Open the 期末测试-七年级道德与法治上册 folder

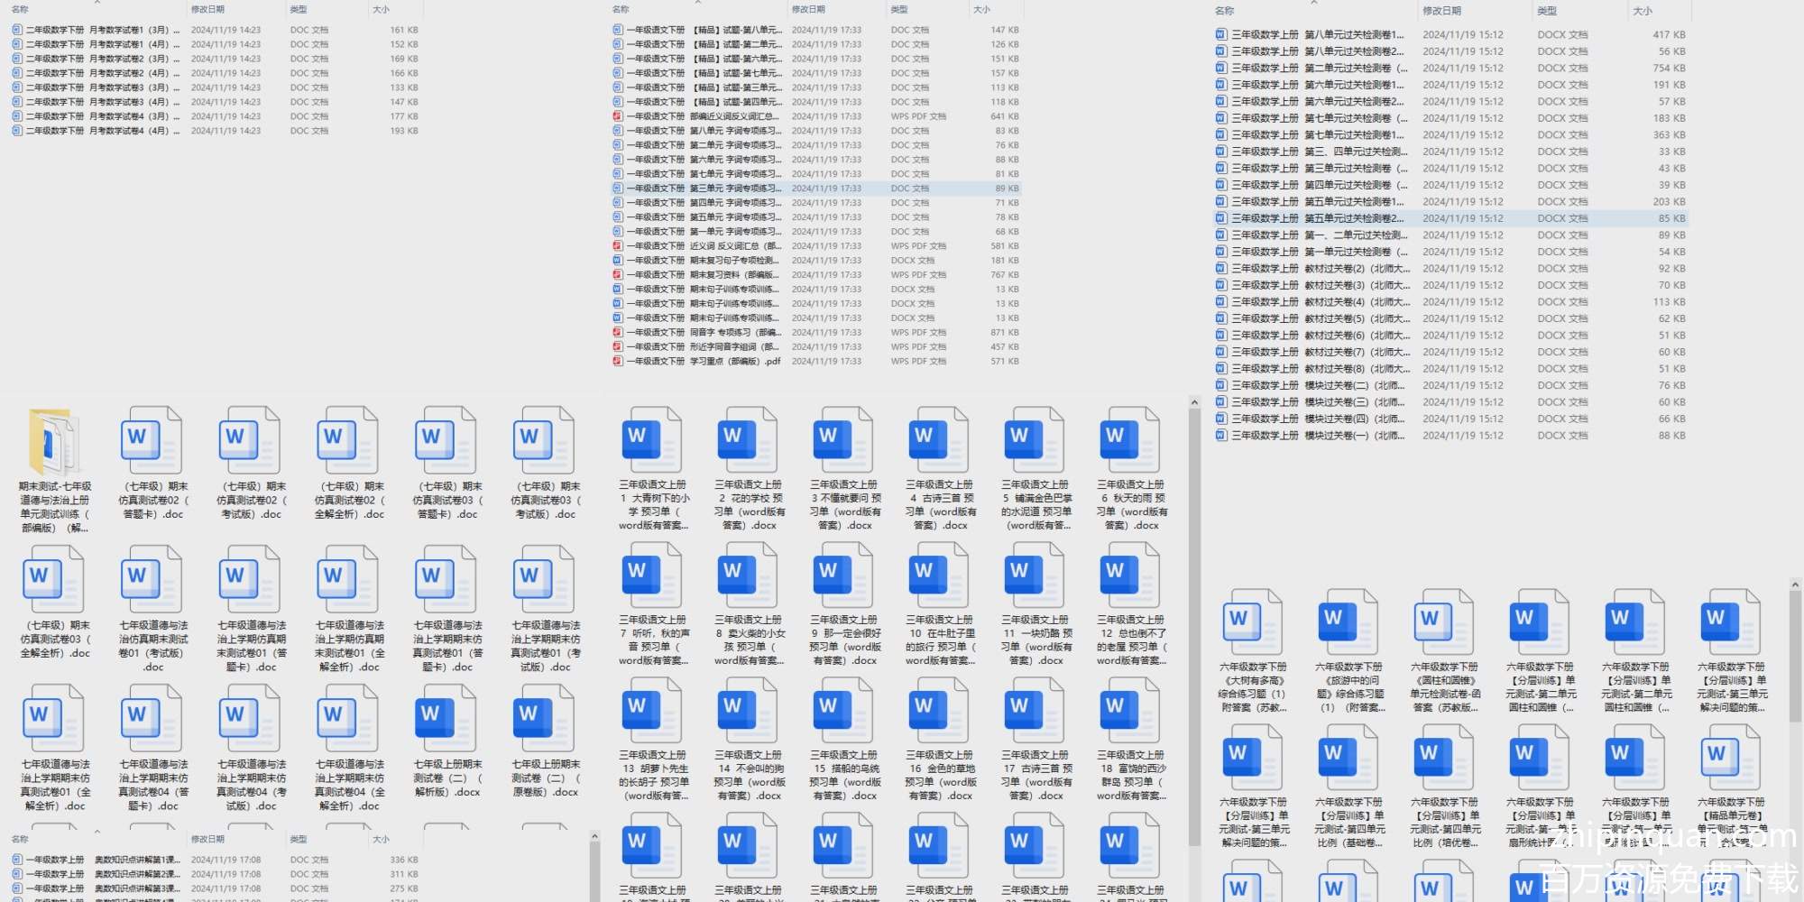click(53, 442)
